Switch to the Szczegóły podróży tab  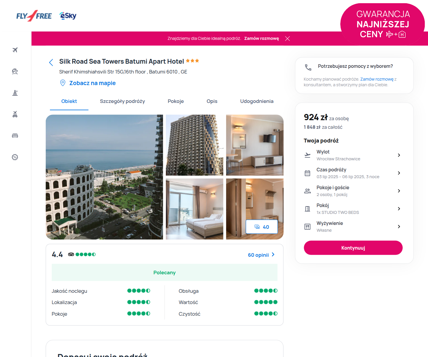(122, 101)
